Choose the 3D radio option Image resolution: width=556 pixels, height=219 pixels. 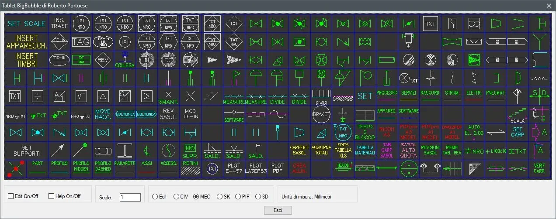tap(258, 197)
